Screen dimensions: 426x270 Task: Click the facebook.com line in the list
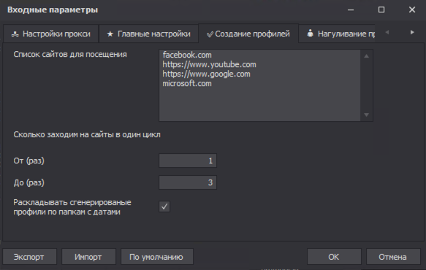click(x=187, y=55)
